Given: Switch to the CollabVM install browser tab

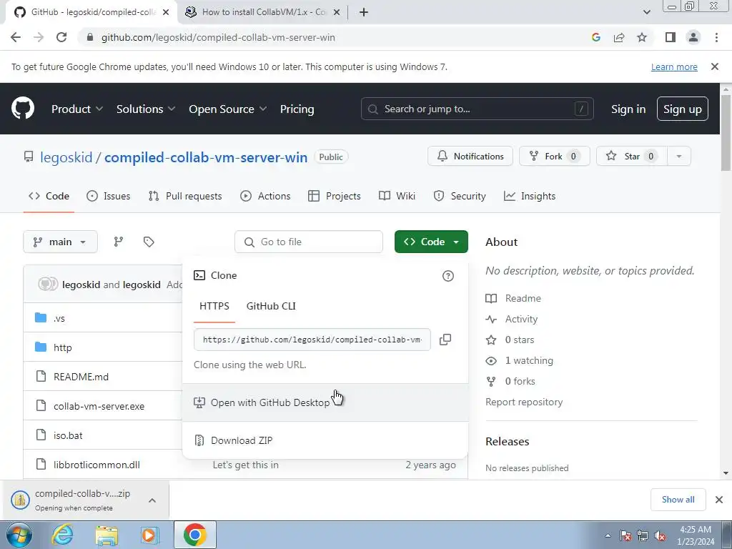Looking at the screenshot, I should (263, 12).
